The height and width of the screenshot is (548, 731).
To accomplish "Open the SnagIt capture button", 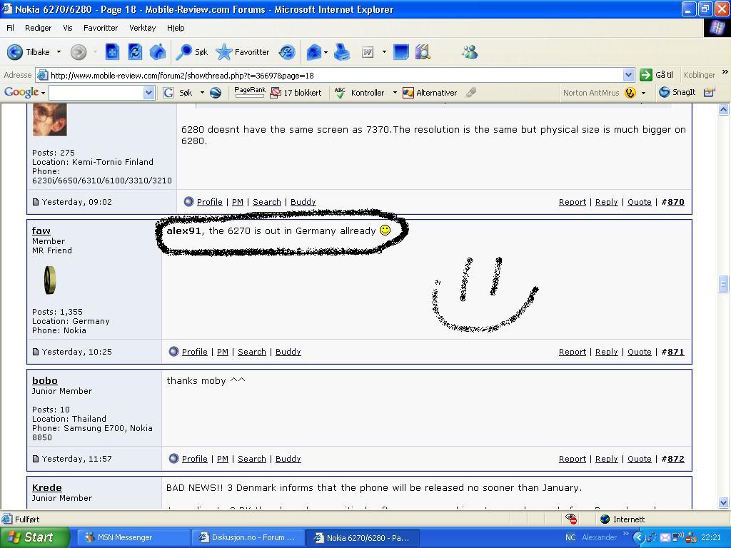I will (x=677, y=92).
